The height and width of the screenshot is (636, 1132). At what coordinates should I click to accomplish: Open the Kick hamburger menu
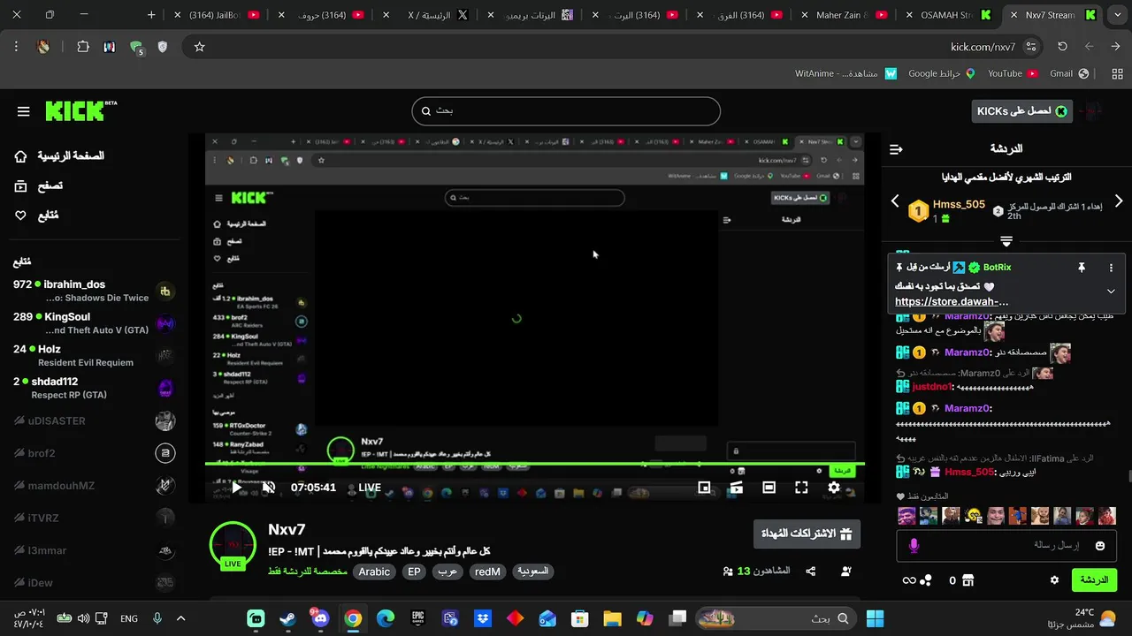pyautogui.click(x=24, y=111)
